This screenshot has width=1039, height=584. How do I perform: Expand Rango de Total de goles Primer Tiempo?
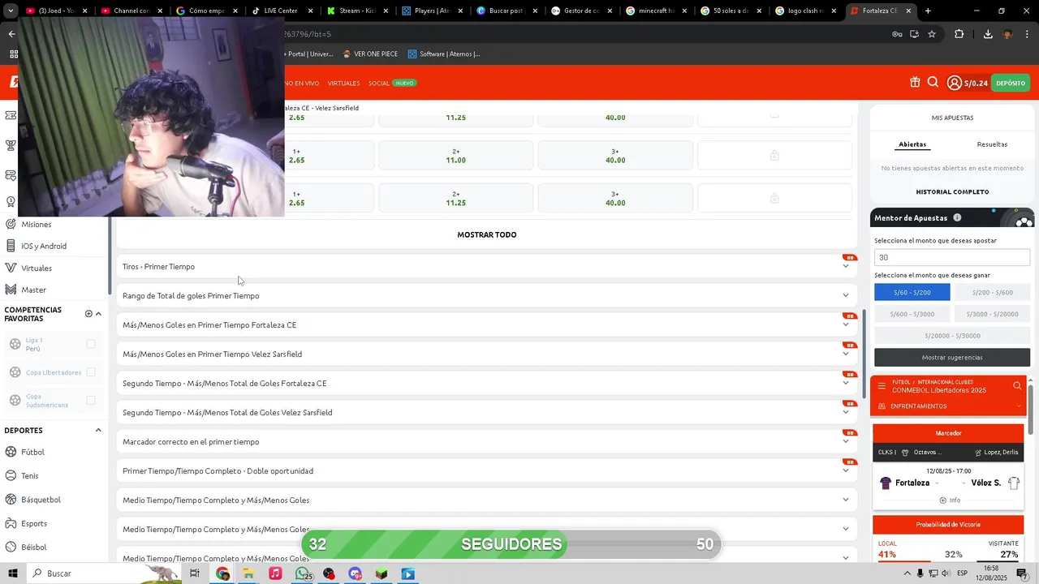click(x=846, y=295)
